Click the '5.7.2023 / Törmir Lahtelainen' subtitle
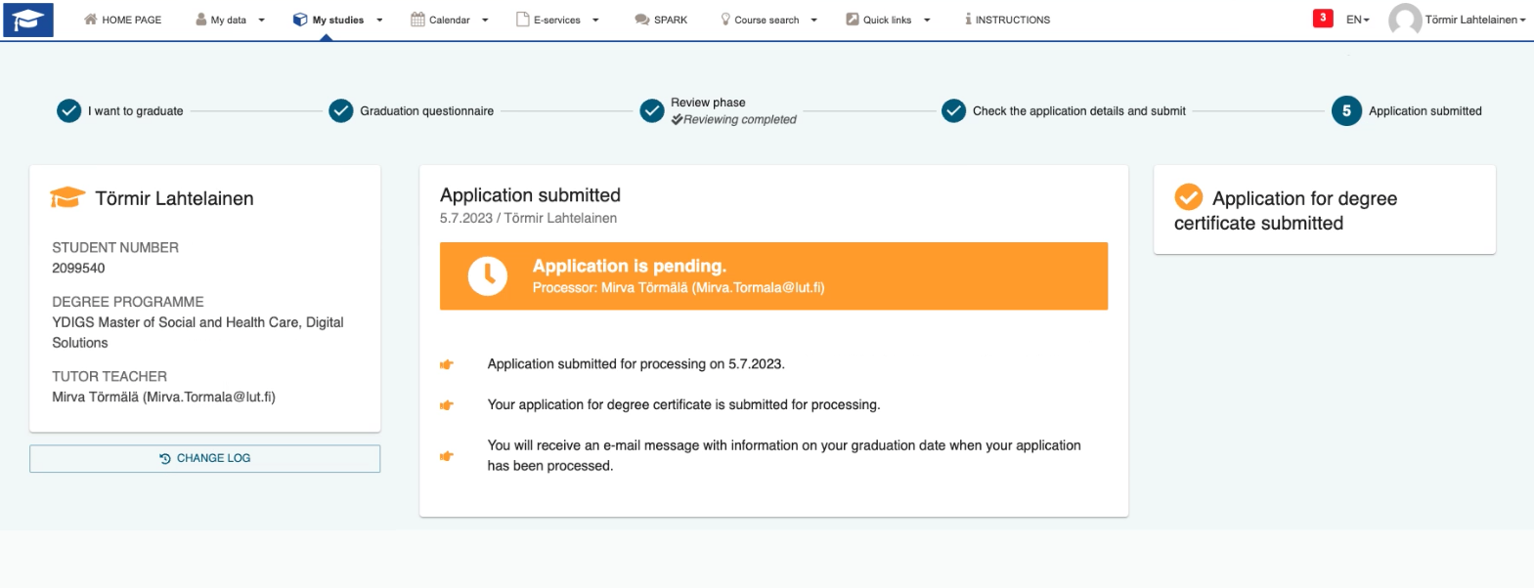 coord(528,218)
